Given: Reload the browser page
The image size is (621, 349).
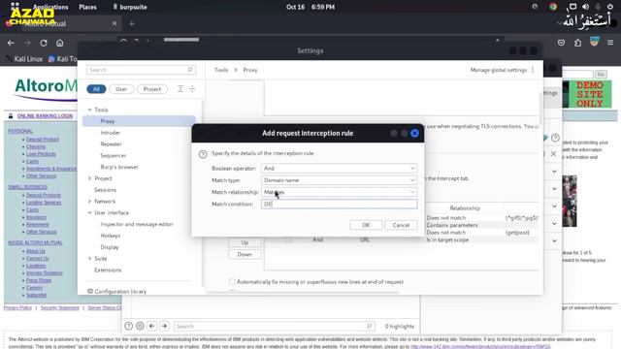Looking at the screenshot, I should pyautogui.click(x=44, y=43).
